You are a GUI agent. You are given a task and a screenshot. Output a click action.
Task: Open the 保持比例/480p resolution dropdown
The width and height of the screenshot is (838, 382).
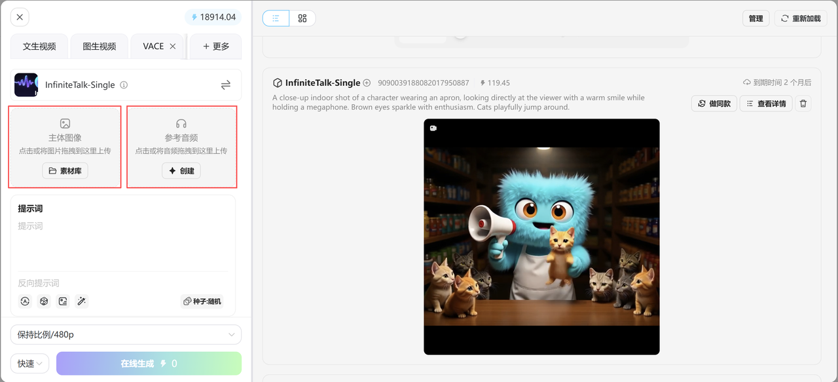click(x=126, y=335)
